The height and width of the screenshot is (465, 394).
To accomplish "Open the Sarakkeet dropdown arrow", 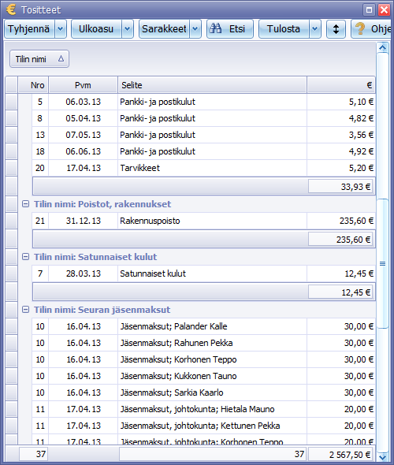I will [x=195, y=29].
